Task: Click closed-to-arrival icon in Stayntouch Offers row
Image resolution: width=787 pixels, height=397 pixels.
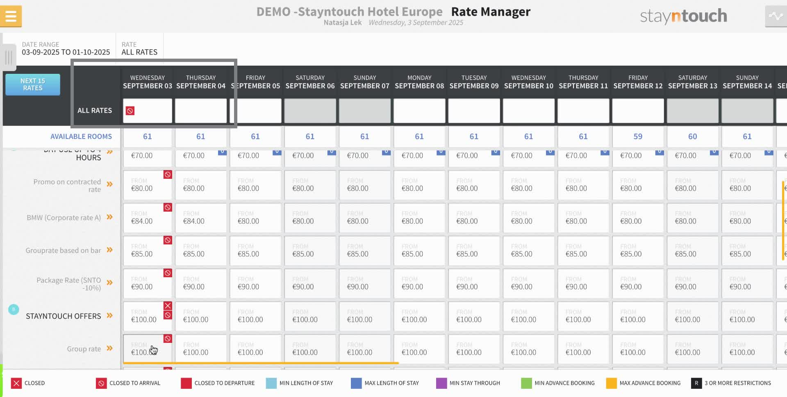Action: [x=168, y=315]
